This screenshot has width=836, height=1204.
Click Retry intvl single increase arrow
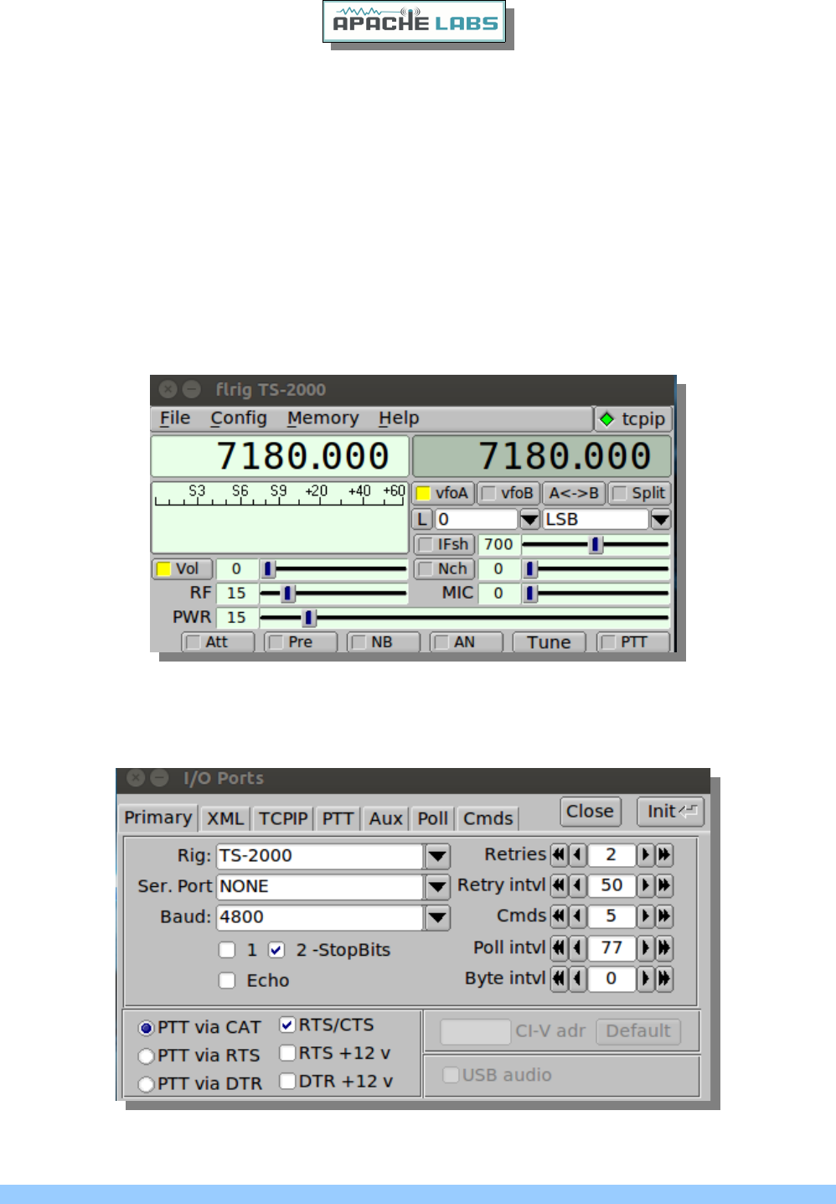click(645, 885)
